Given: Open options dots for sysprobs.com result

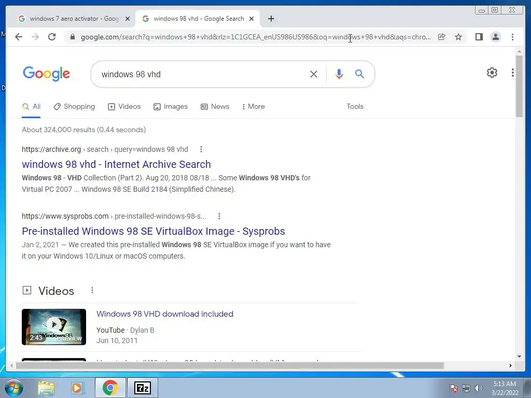Looking at the screenshot, I should pyautogui.click(x=219, y=216).
